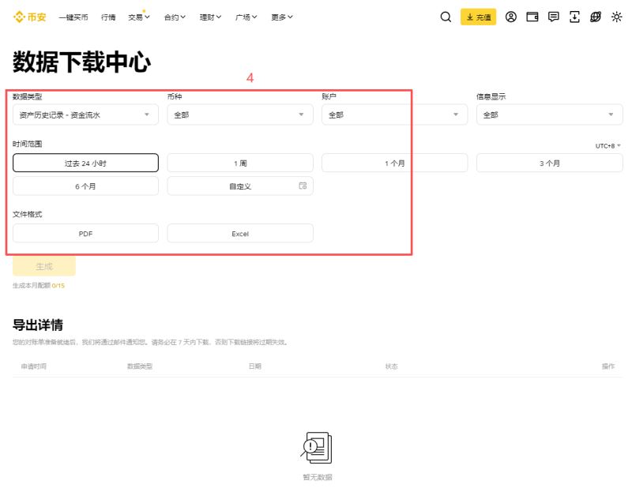Open the search magnifier icon
This screenshot has width=632, height=492.
pyautogui.click(x=444, y=17)
